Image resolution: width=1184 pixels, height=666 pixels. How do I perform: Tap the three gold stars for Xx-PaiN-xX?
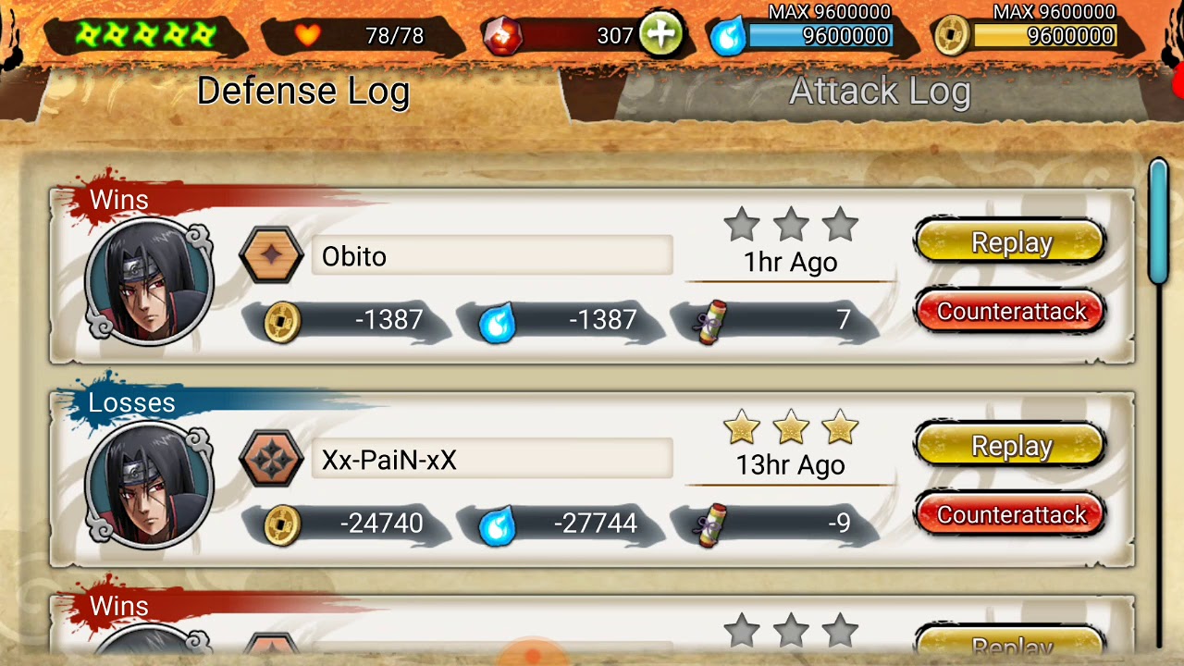791,428
